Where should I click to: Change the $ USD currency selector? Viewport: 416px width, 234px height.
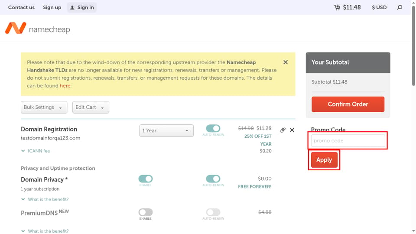click(379, 7)
